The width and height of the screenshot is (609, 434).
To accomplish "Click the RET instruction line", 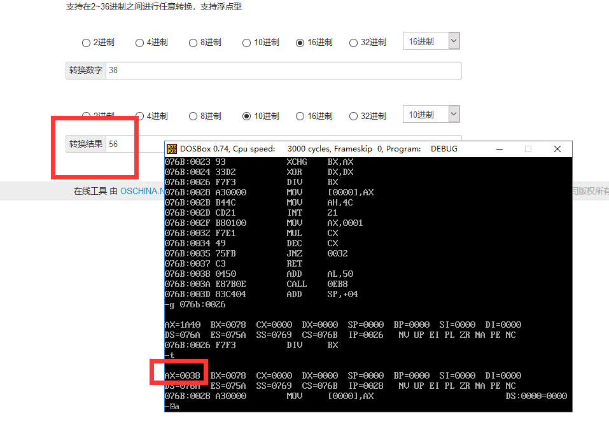I will point(234,263).
